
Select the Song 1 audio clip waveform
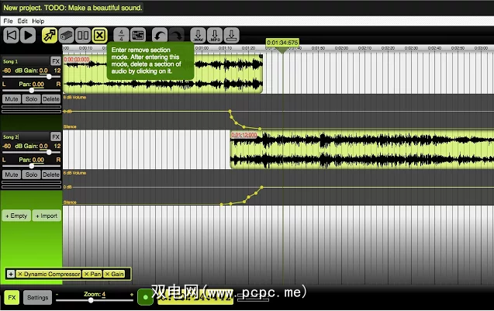(x=163, y=74)
